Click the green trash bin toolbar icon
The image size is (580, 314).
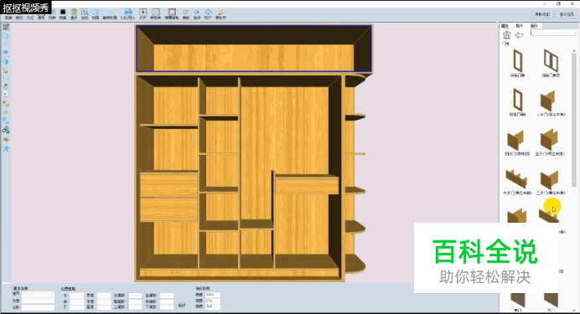tap(74, 13)
